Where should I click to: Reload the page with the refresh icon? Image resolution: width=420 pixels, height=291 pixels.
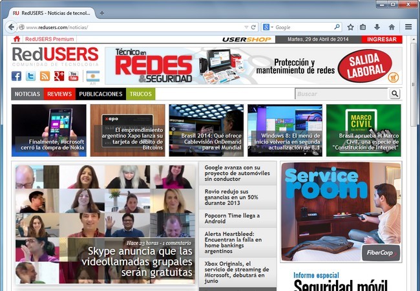253,27
